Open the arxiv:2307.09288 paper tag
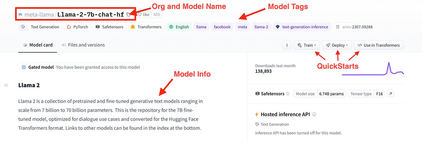Image resolution: width=422 pixels, height=142 pixels. click(x=354, y=27)
